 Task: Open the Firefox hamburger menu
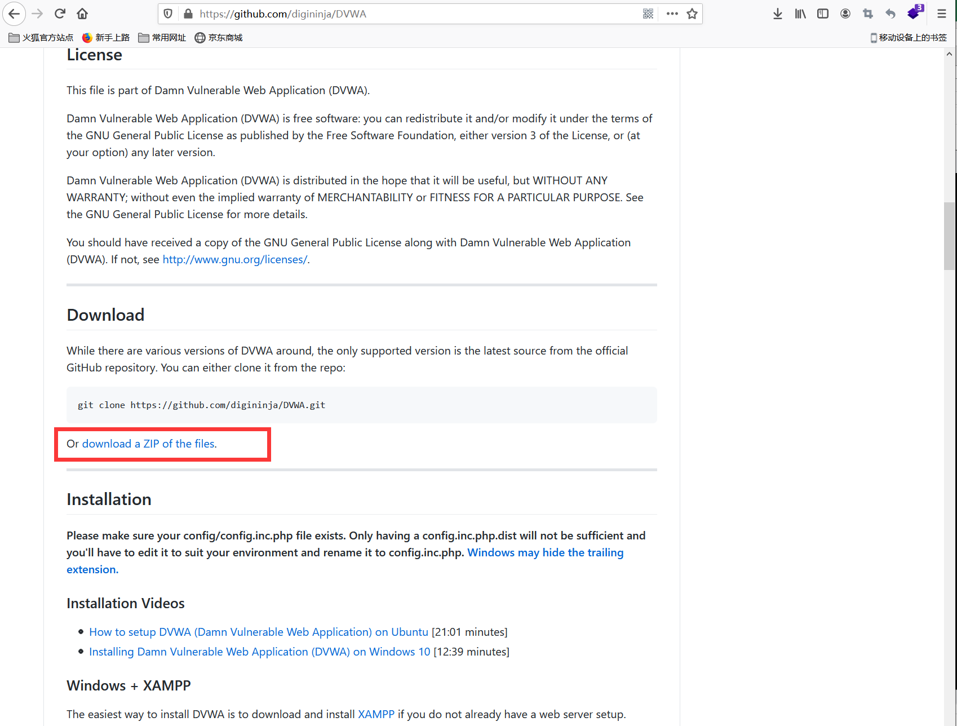(941, 14)
